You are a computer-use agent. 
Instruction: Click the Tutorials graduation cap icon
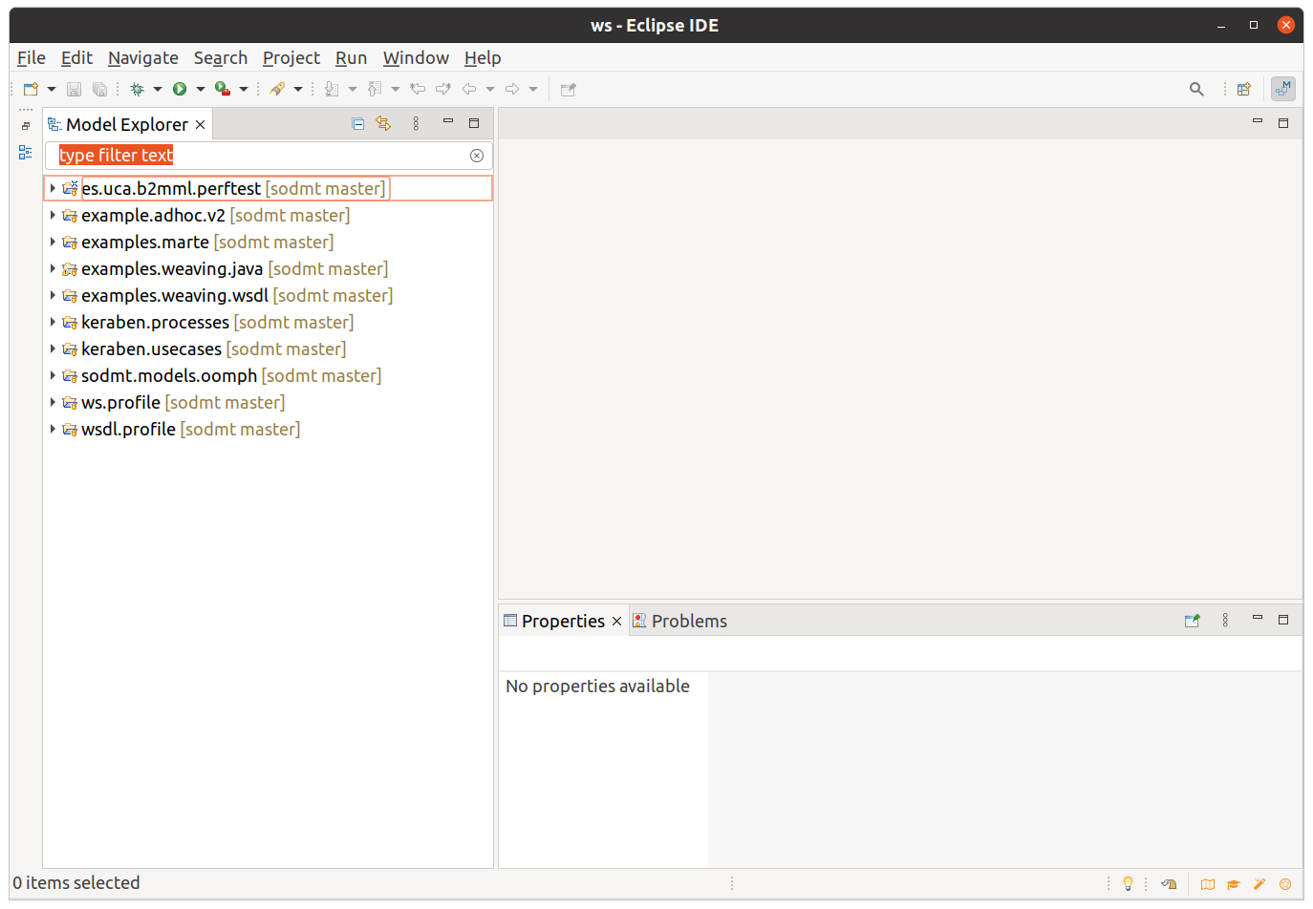[1234, 884]
